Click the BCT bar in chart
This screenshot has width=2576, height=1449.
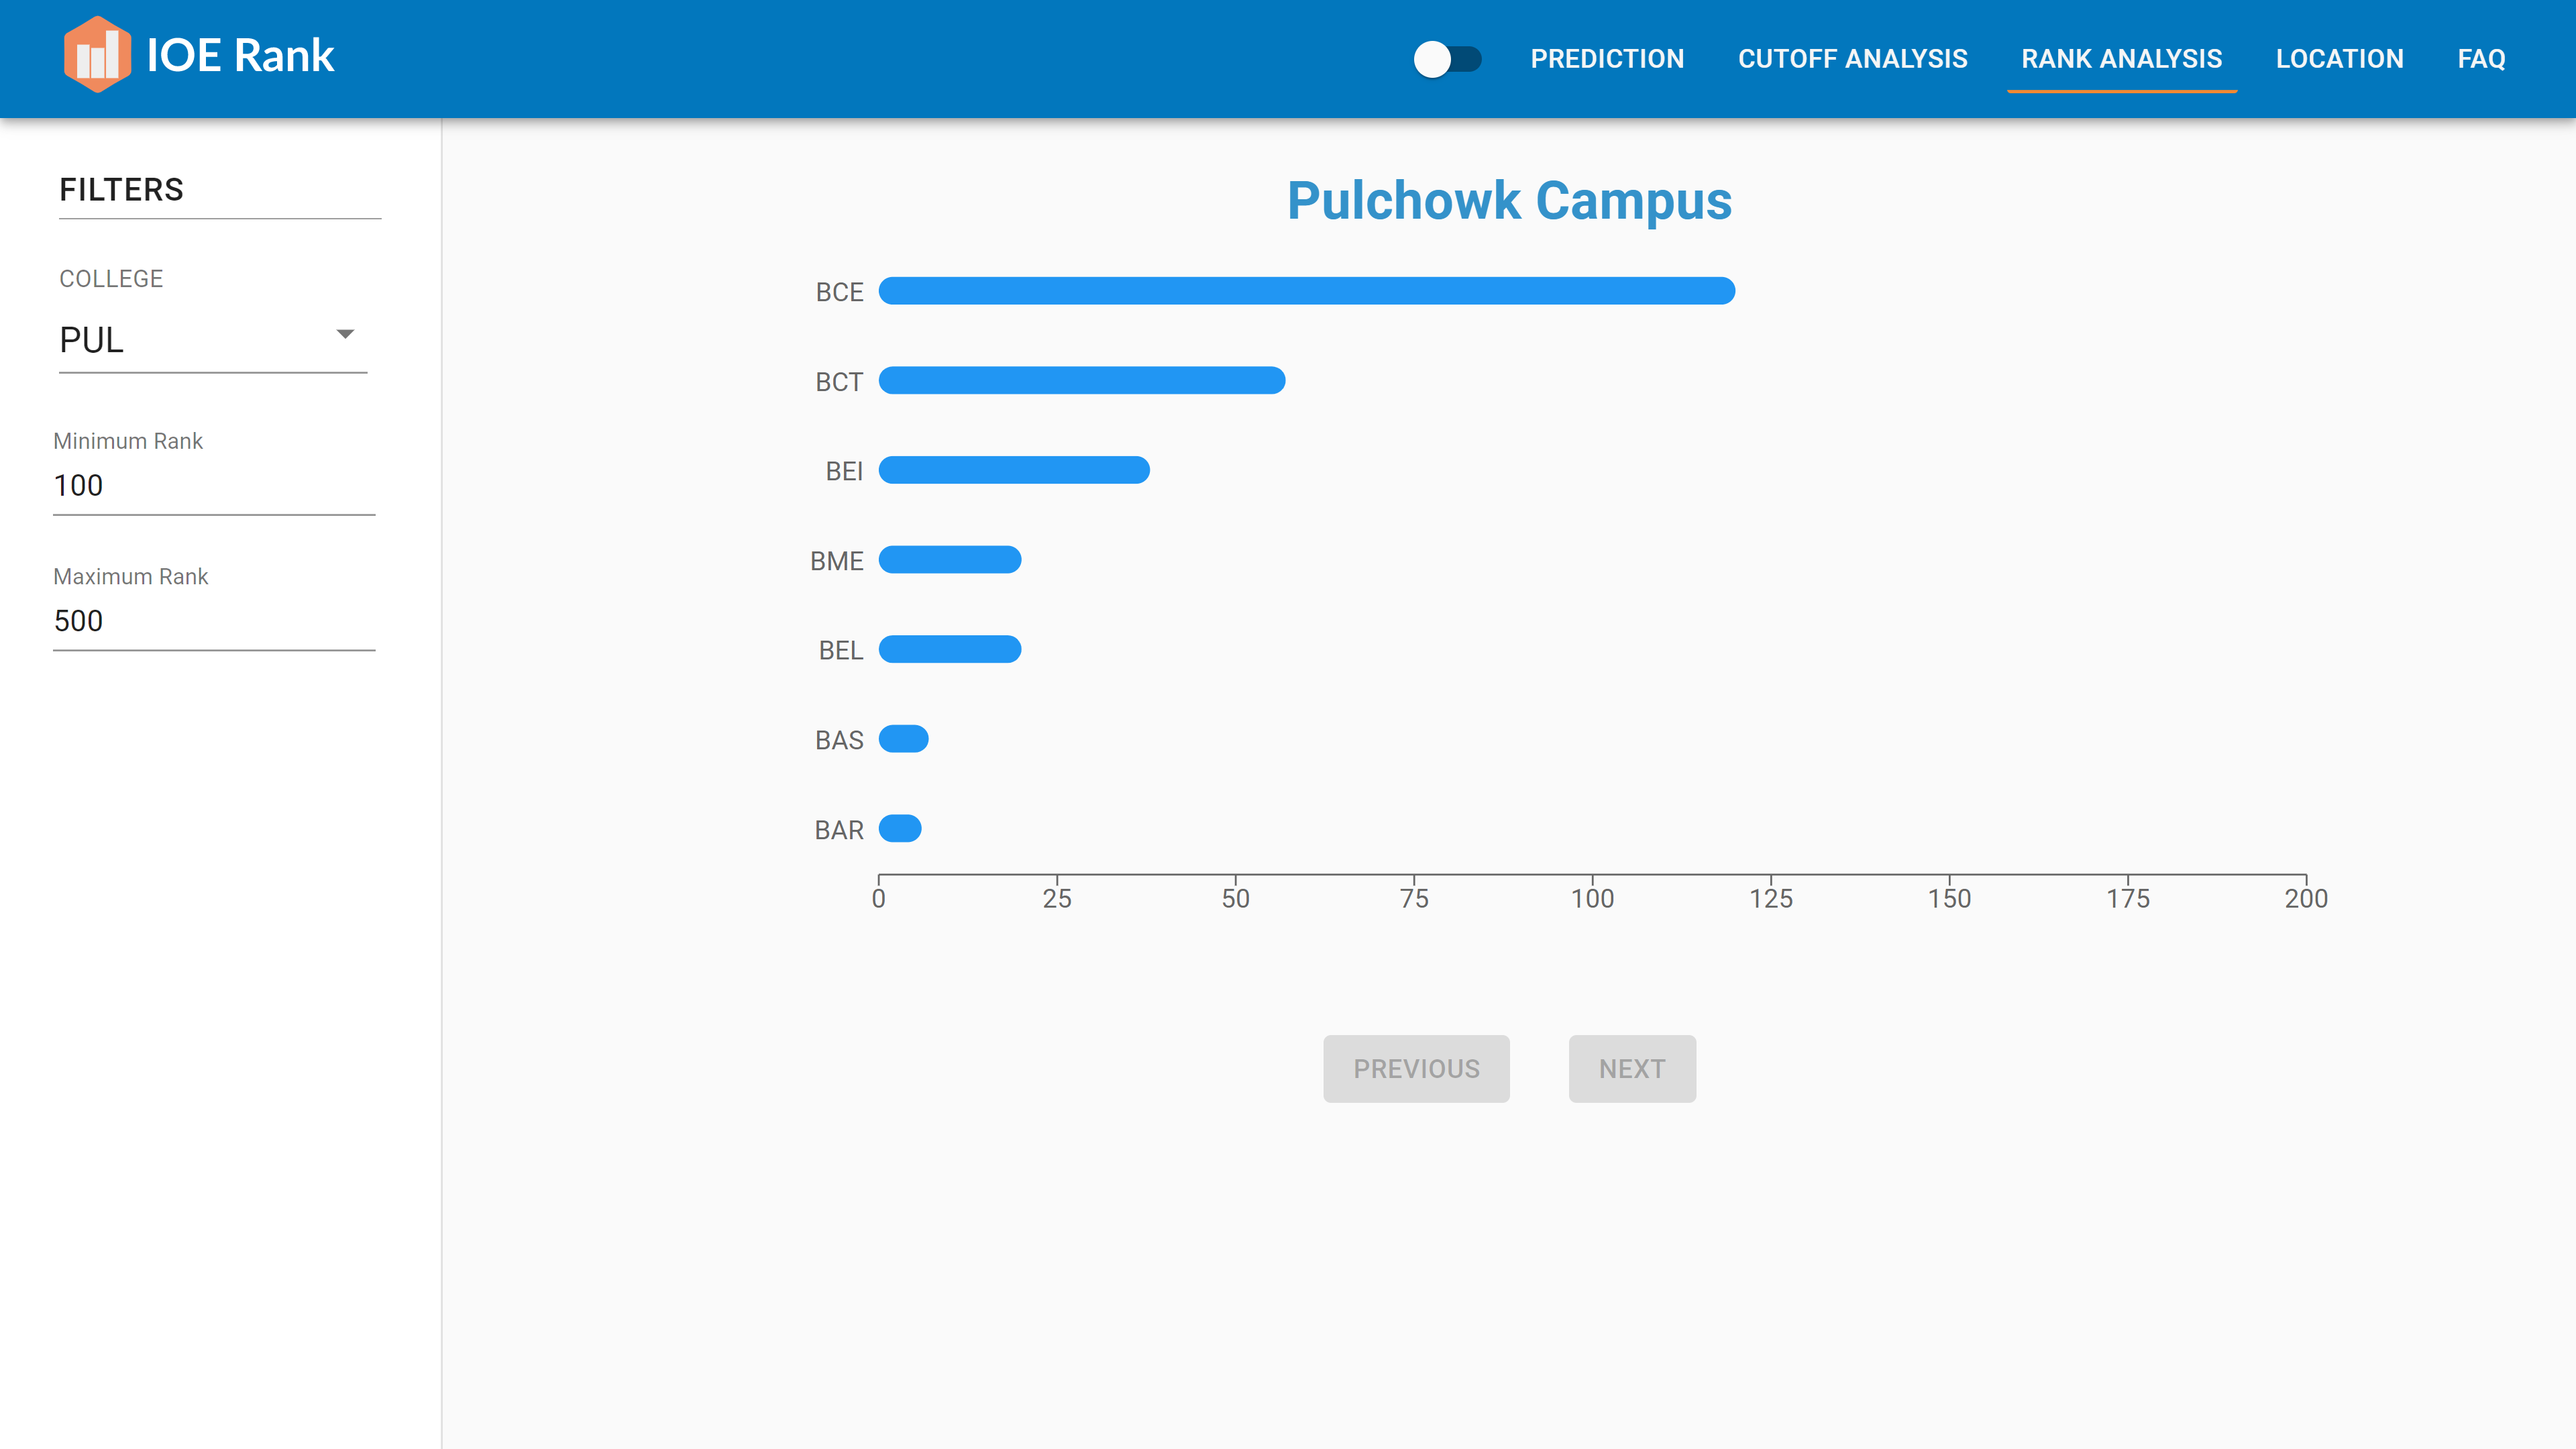(x=1081, y=381)
